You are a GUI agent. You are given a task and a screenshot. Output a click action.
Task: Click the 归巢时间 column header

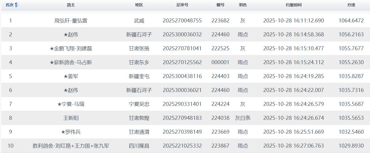tap(293, 5)
